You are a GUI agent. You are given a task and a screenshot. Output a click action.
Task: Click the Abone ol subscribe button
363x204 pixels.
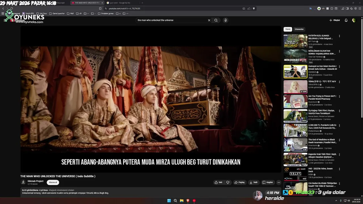[x=53, y=182]
